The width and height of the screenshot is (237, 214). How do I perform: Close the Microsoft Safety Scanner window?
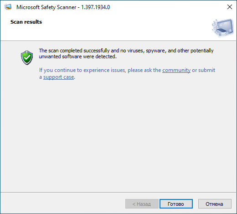click(x=229, y=7)
